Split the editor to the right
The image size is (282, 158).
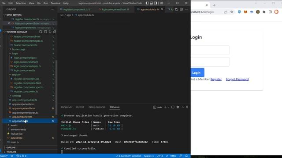coord(181,9)
